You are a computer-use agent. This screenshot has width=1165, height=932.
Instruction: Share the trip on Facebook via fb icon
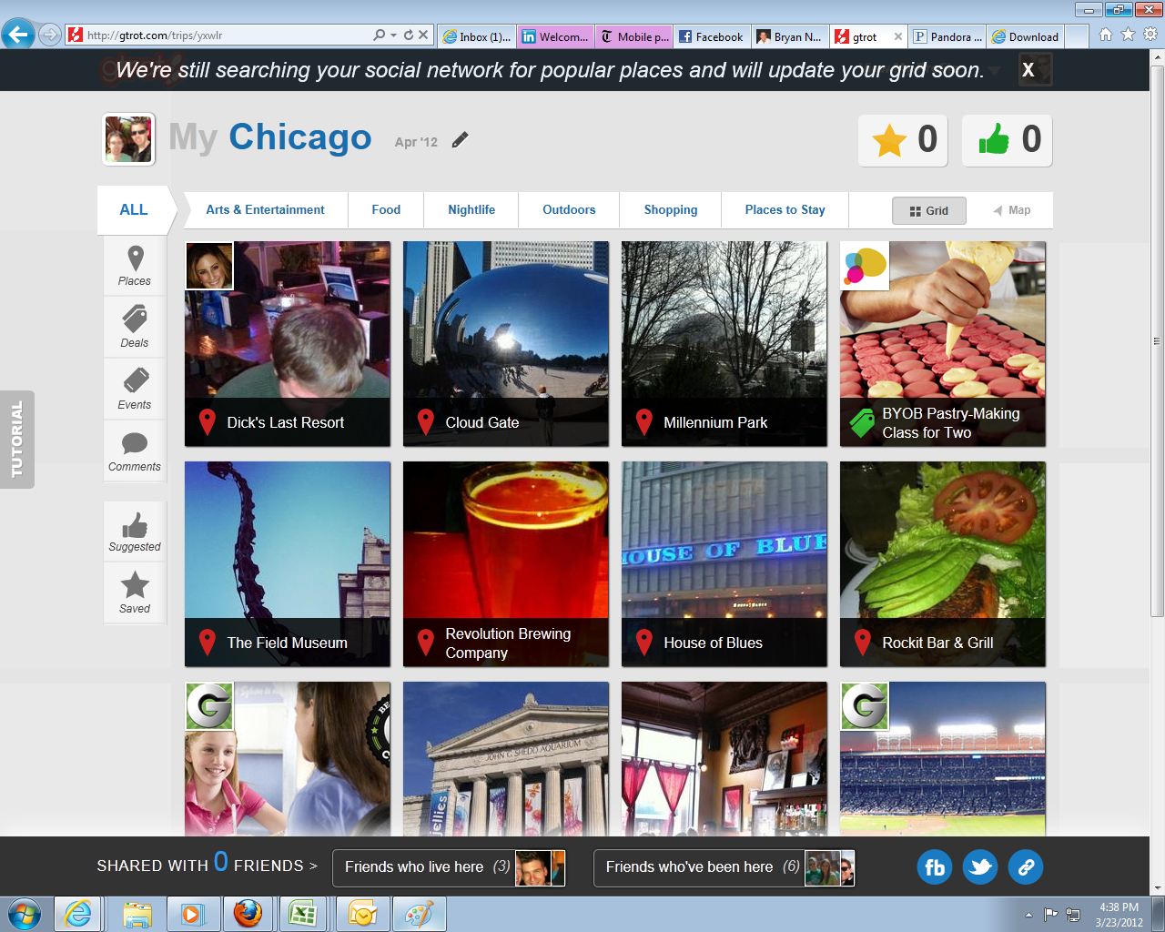[935, 867]
